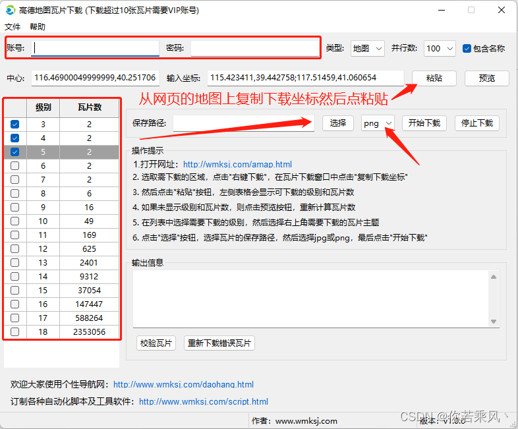This screenshot has height=429, width=518.
Task: Click the 重新下载错误瓦片 button
Action: pyautogui.click(x=219, y=343)
